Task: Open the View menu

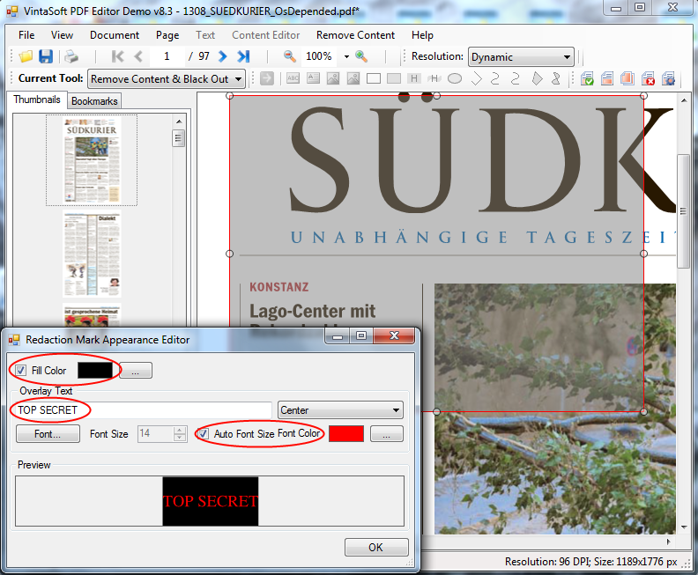Action: (62, 35)
